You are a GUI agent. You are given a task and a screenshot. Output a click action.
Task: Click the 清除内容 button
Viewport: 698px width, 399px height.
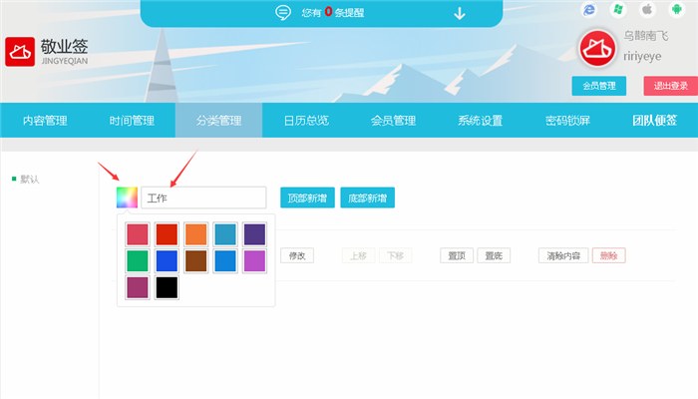coord(563,255)
